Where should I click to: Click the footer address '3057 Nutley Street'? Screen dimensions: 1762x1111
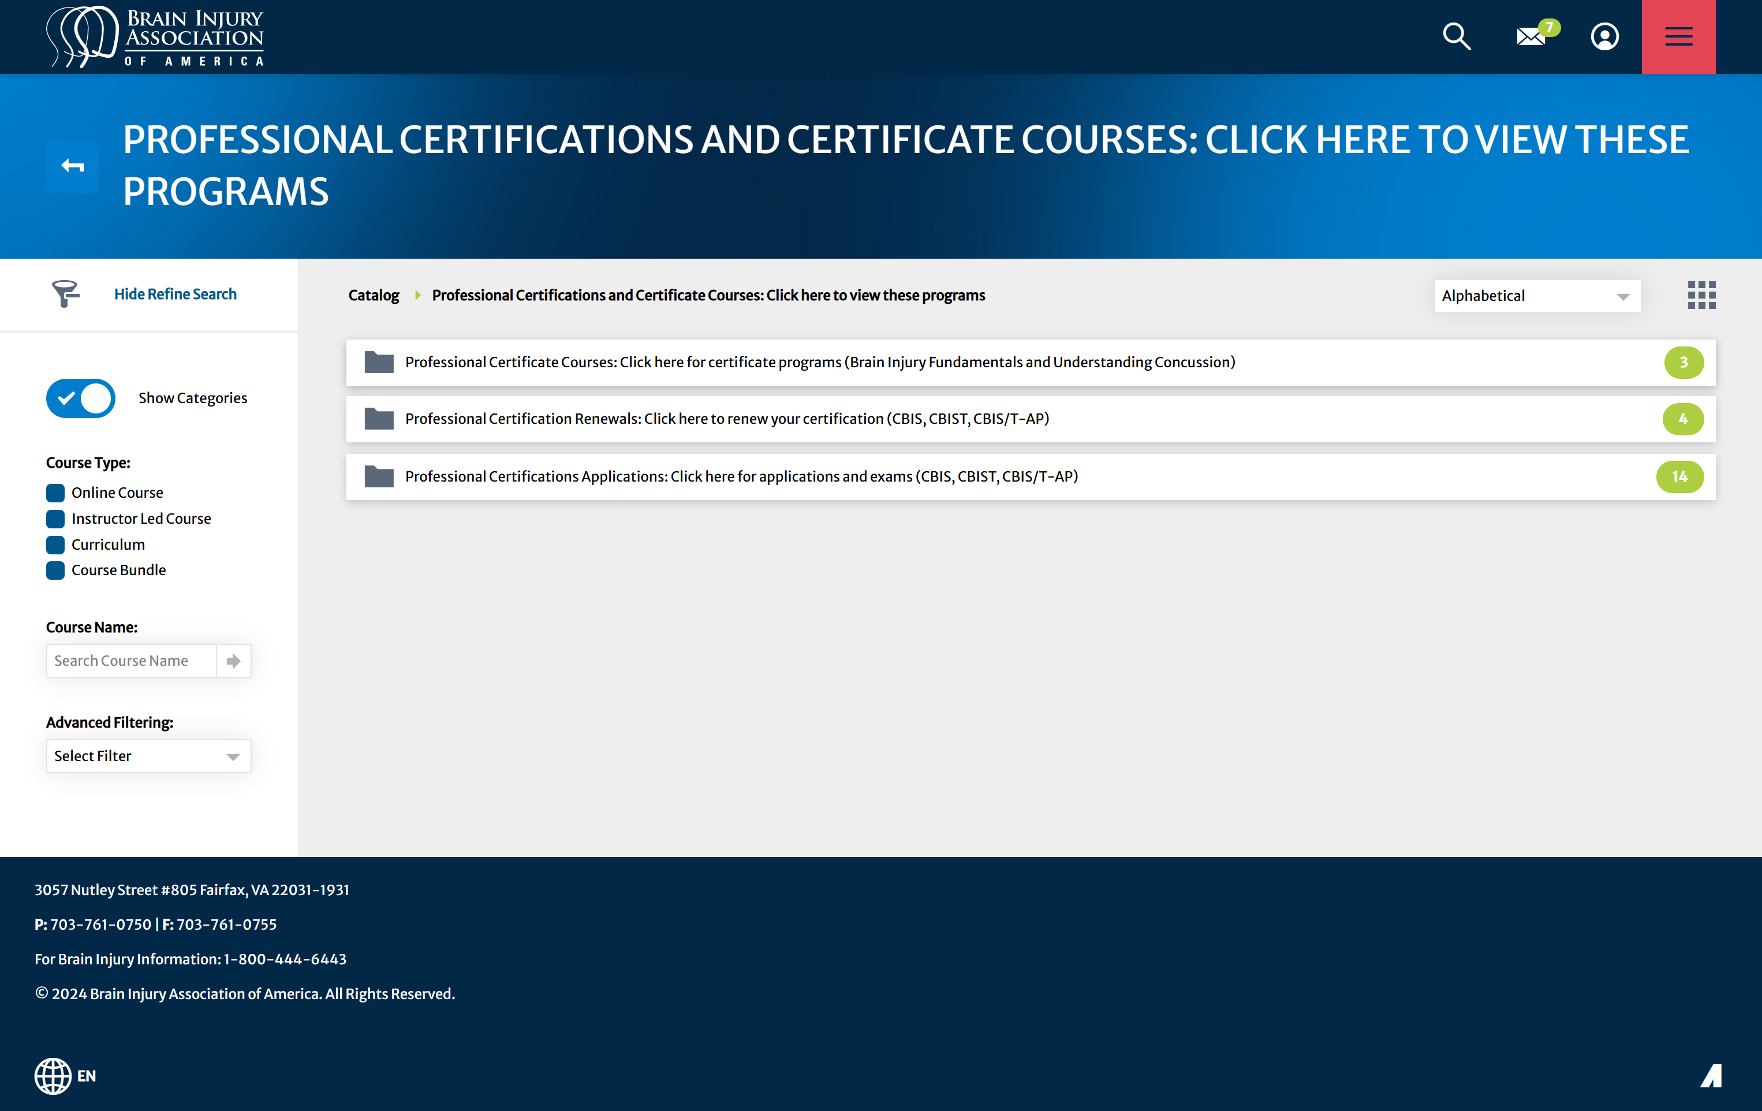tap(192, 890)
